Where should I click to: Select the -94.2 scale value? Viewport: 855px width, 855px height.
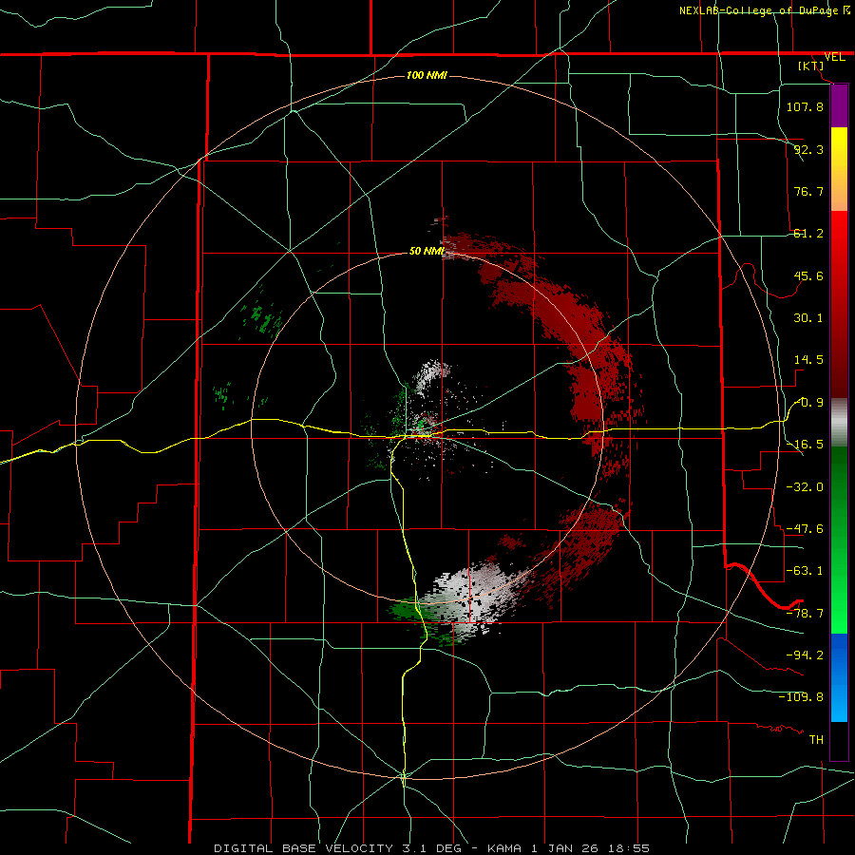(x=805, y=655)
